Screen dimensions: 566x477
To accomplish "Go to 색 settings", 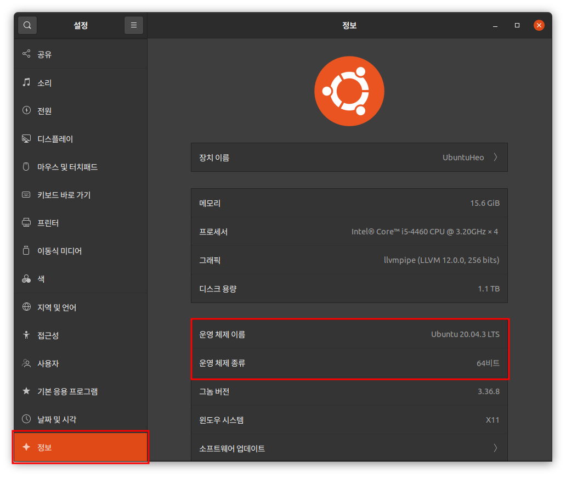I will pos(81,279).
